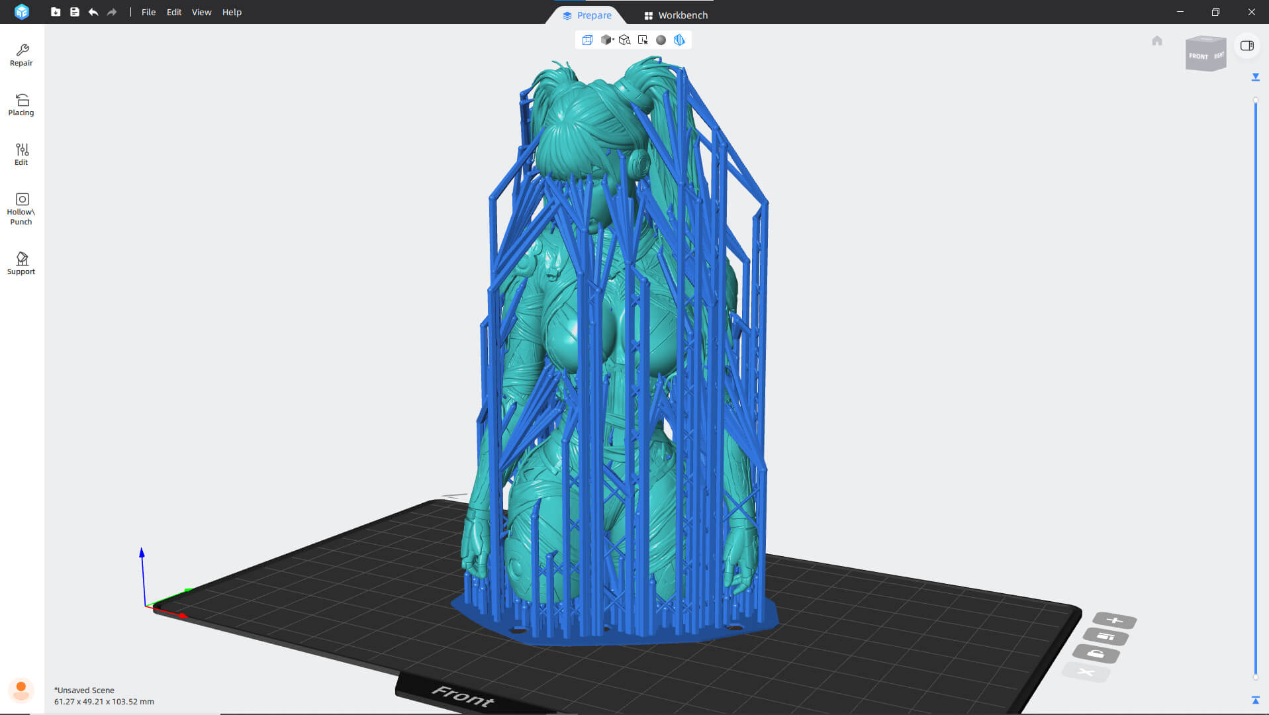1269x715 pixels.
Task: Open the Hollow\Punch tool
Action: [x=21, y=209]
